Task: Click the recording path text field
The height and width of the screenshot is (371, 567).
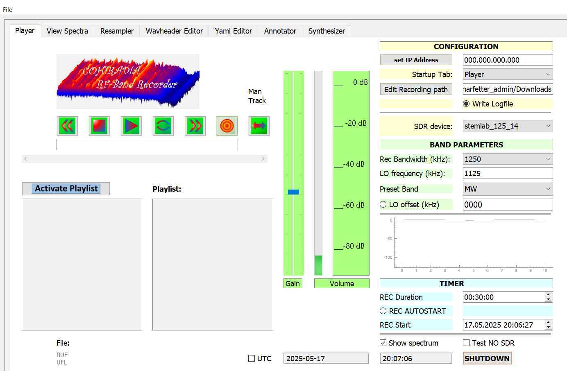Action: [x=508, y=89]
